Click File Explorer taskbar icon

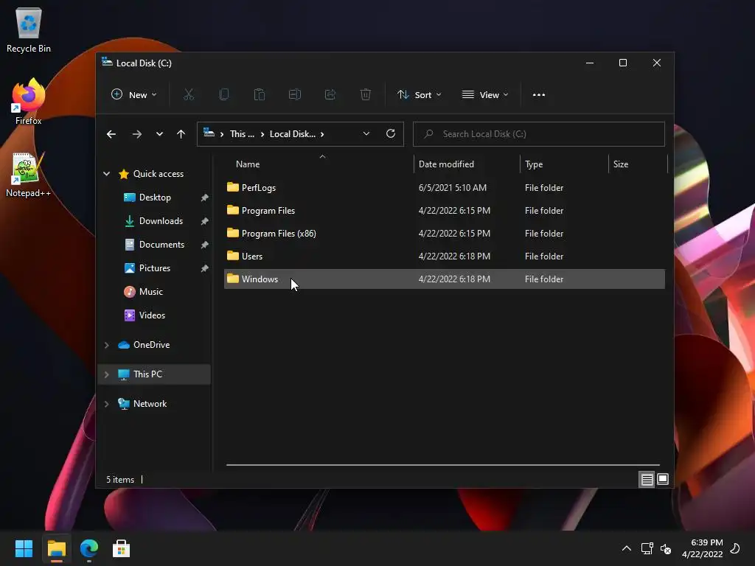click(57, 548)
